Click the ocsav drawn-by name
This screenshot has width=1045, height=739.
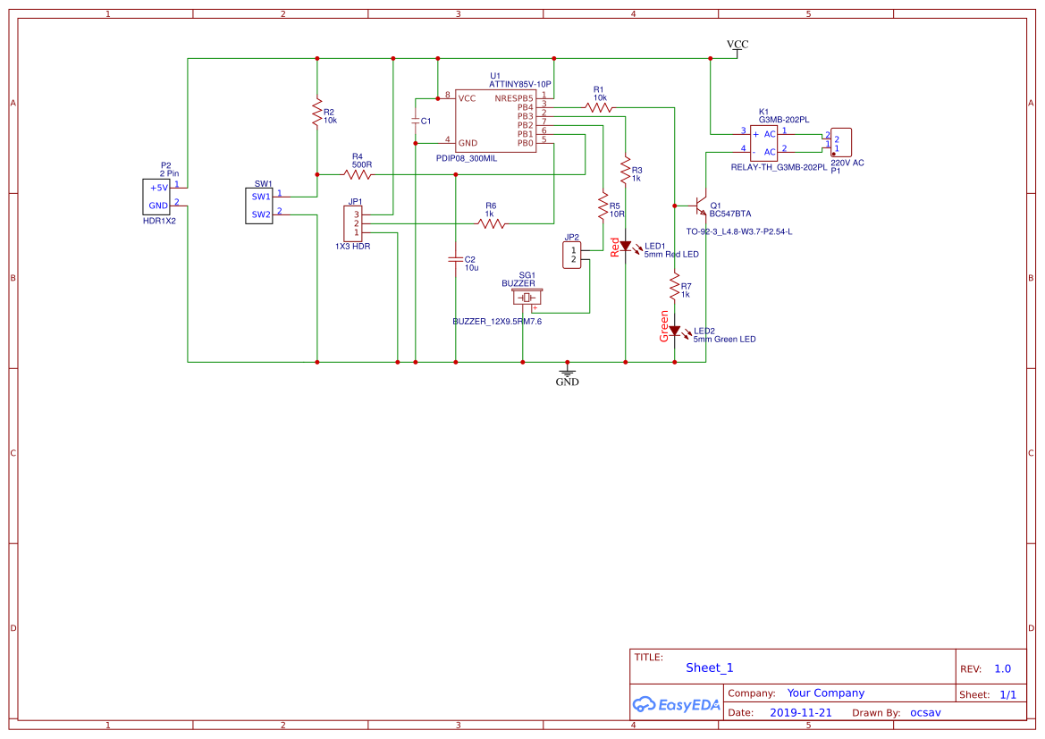pos(925,712)
